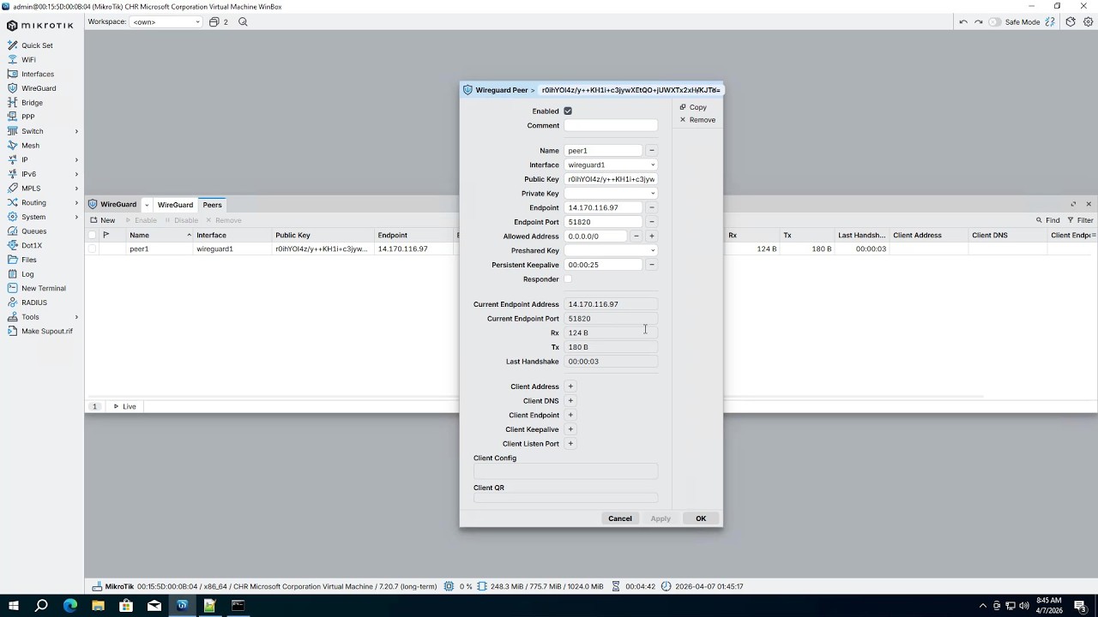Expand the Tools submenu

tap(43, 317)
